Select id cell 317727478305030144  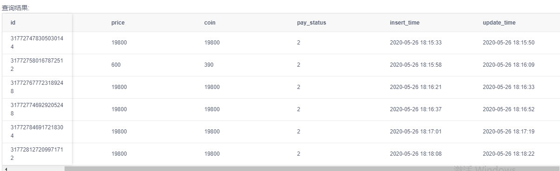coord(37,43)
